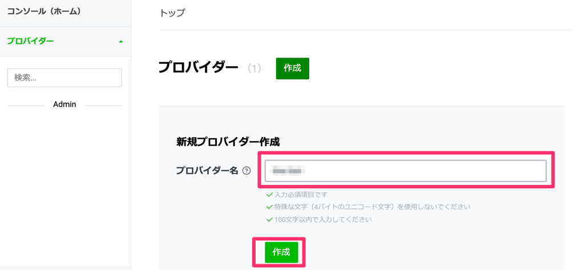Click the 入力必須項目です validation text
The width and height of the screenshot is (574, 270).
tap(301, 195)
